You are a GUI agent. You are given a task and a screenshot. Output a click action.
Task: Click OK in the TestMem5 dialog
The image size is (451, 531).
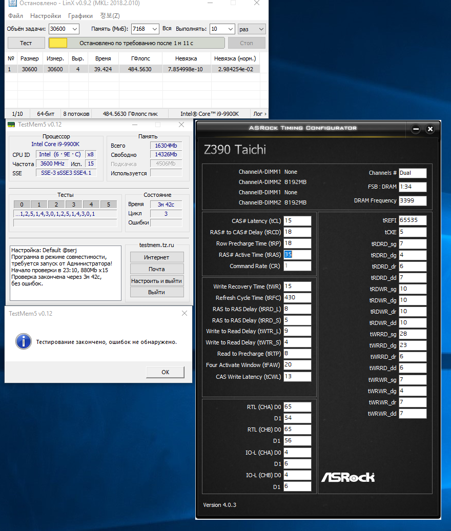165,372
